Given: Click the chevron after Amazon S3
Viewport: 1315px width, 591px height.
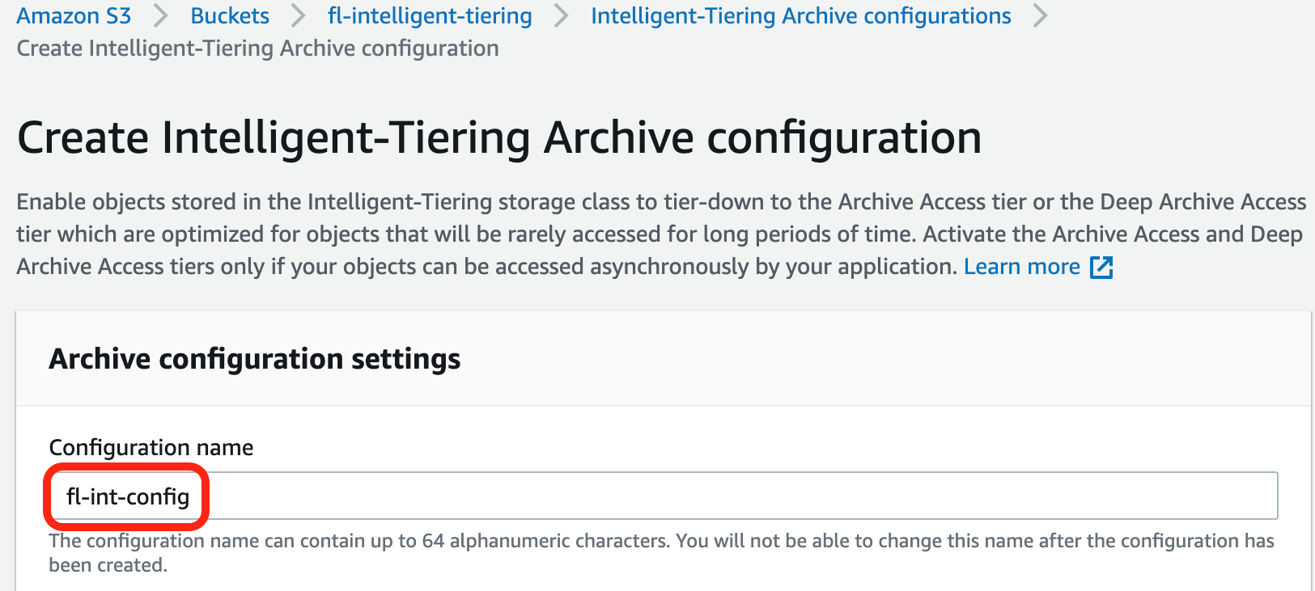Looking at the screenshot, I should click(161, 16).
